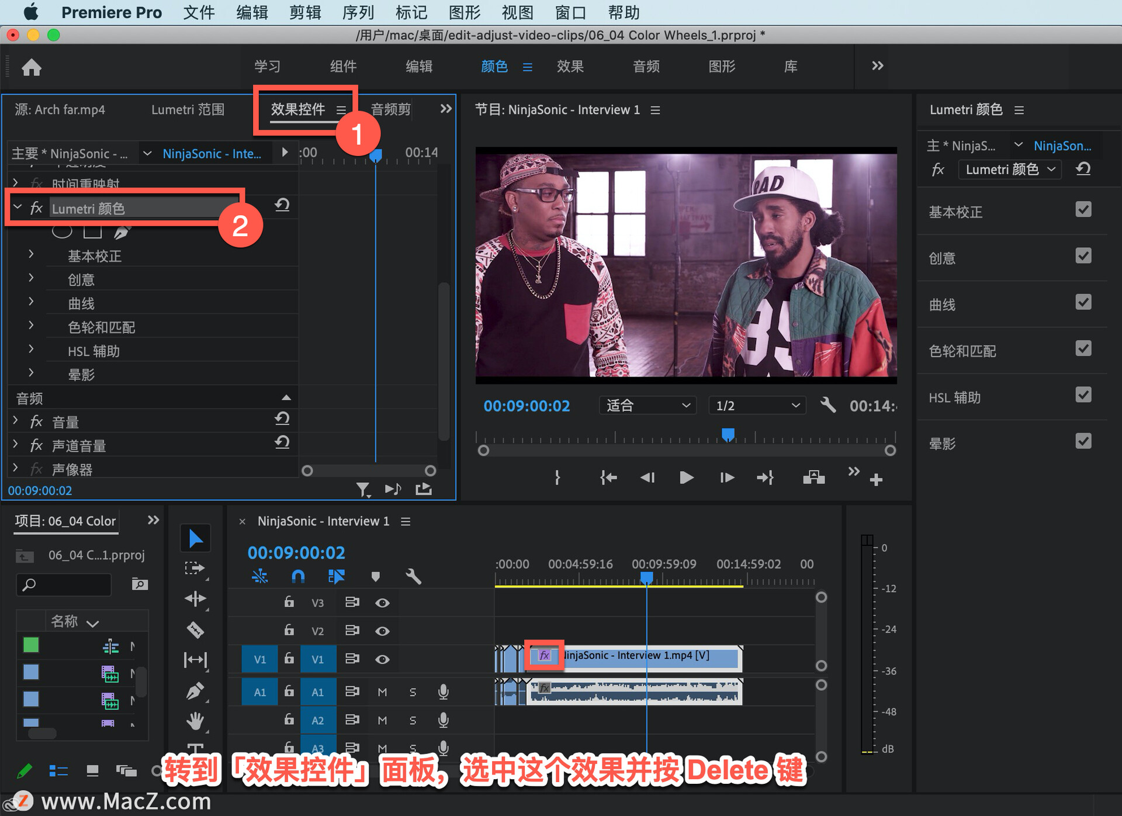Select the Track Select Forward tool
1122x816 pixels.
pyautogui.click(x=195, y=569)
